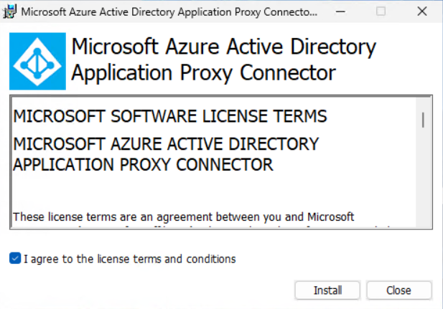Click the scrollbar track below the thumb

pos(423,178)
